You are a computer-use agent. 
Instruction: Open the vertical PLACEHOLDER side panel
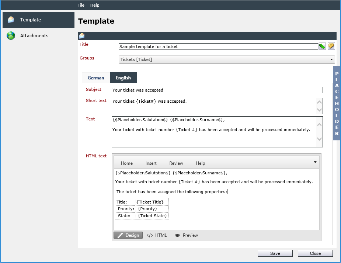tap(337, 103)
